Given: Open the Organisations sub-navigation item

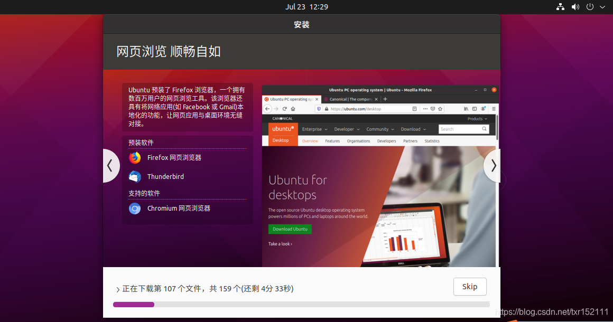Looking at the screenshot, I should point(358,141).
